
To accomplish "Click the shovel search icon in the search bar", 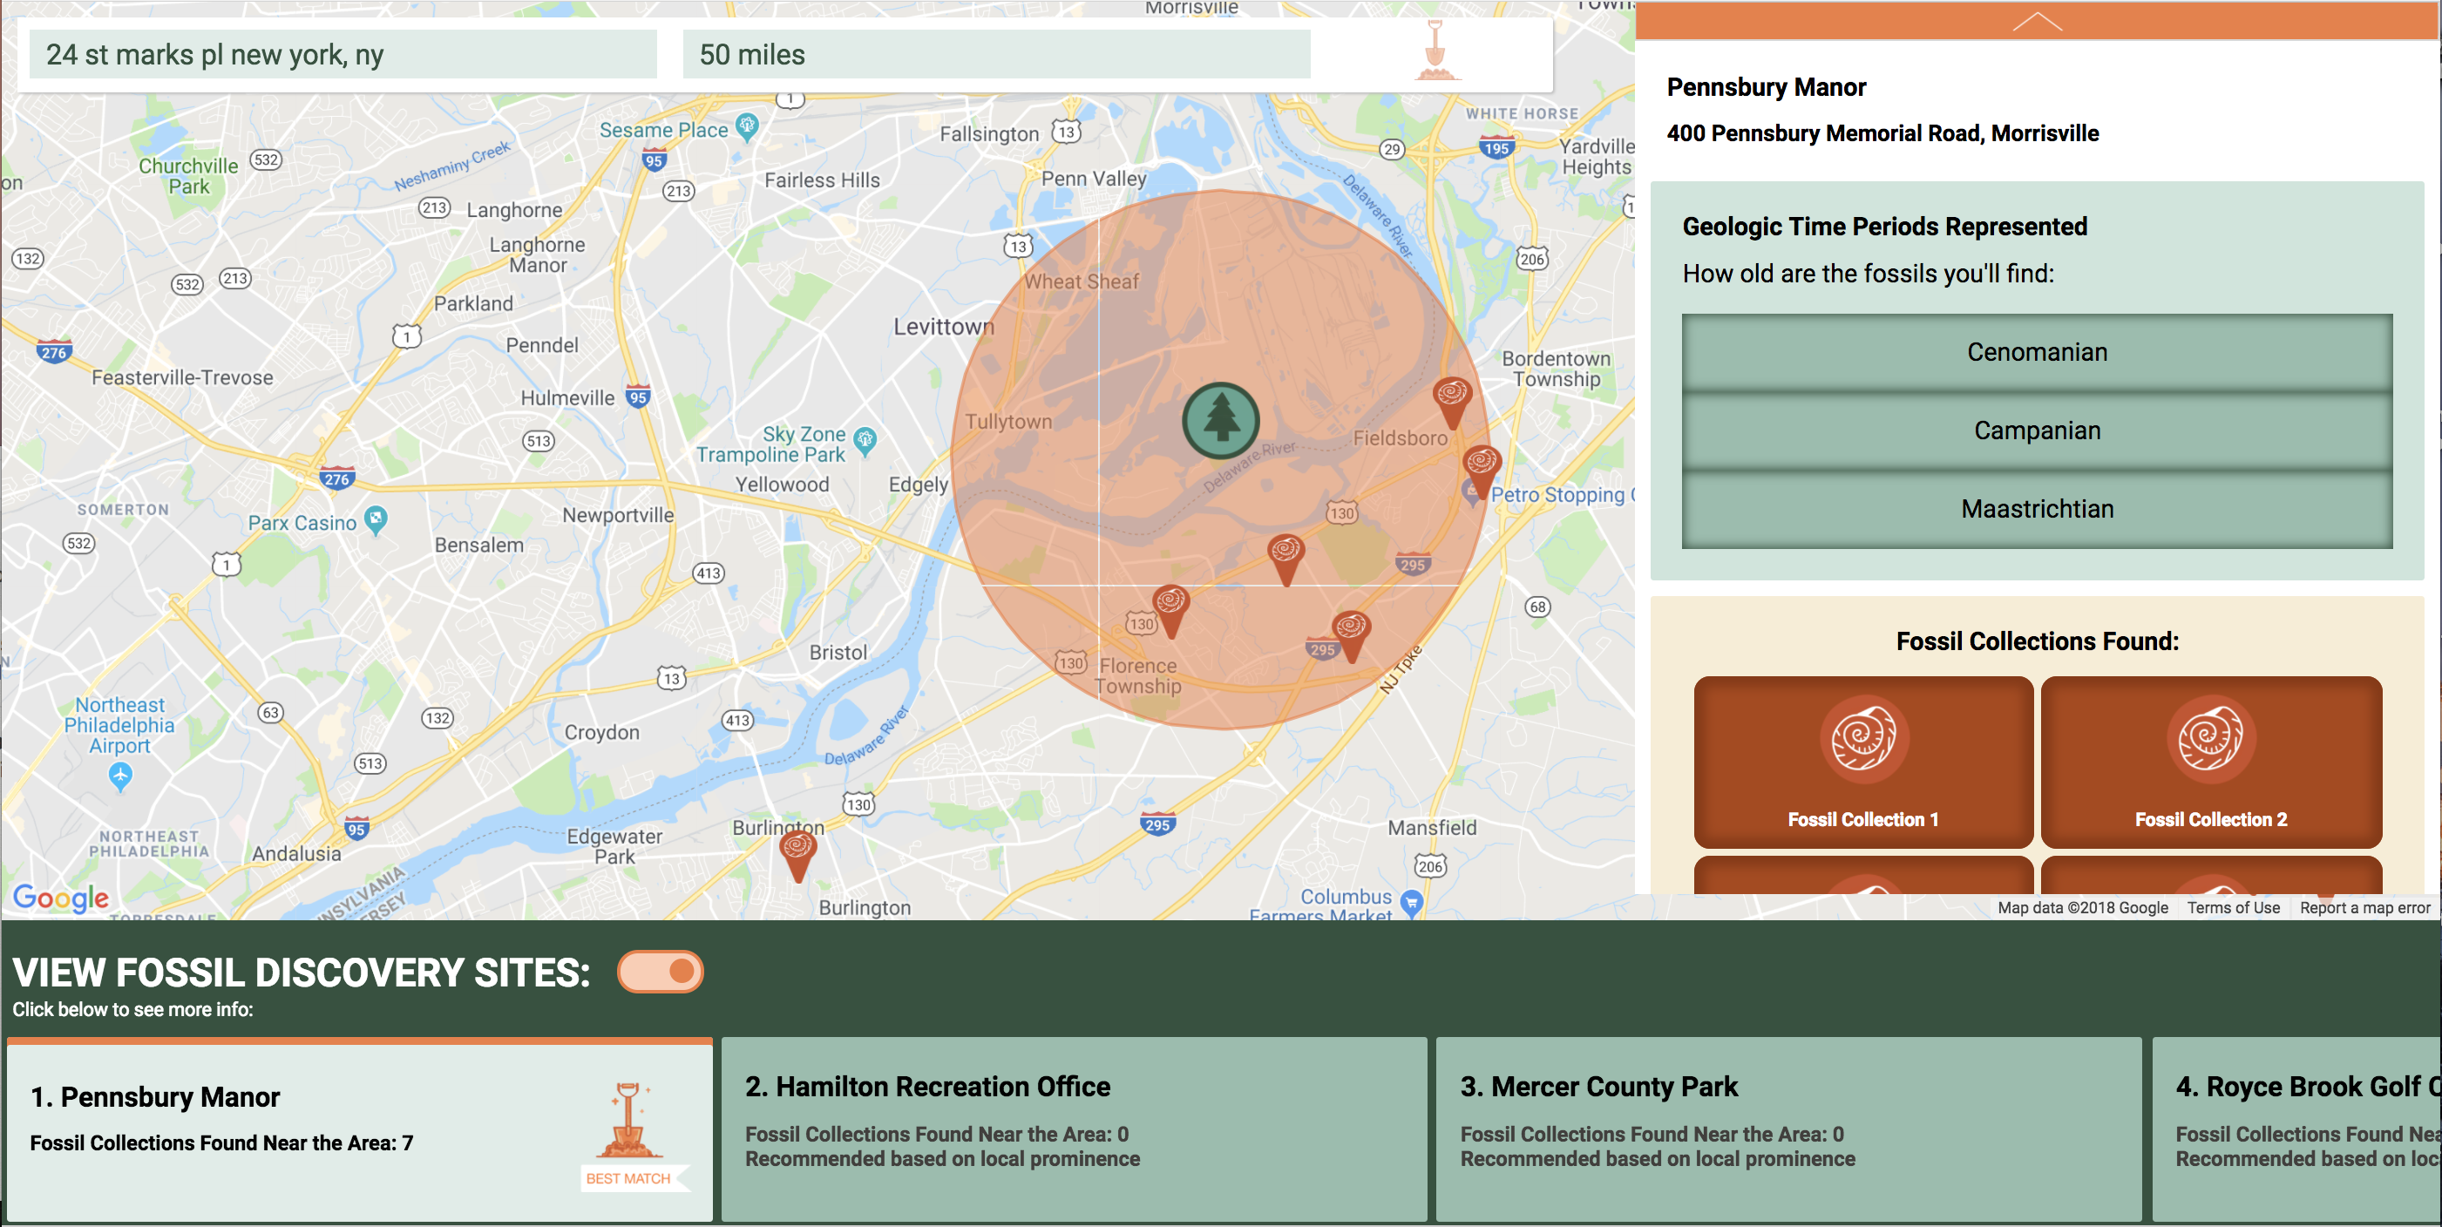I will [1435, 52].
